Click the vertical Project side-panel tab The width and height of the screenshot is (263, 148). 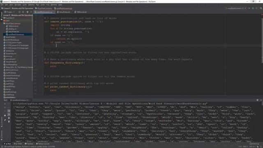point(2,16)
